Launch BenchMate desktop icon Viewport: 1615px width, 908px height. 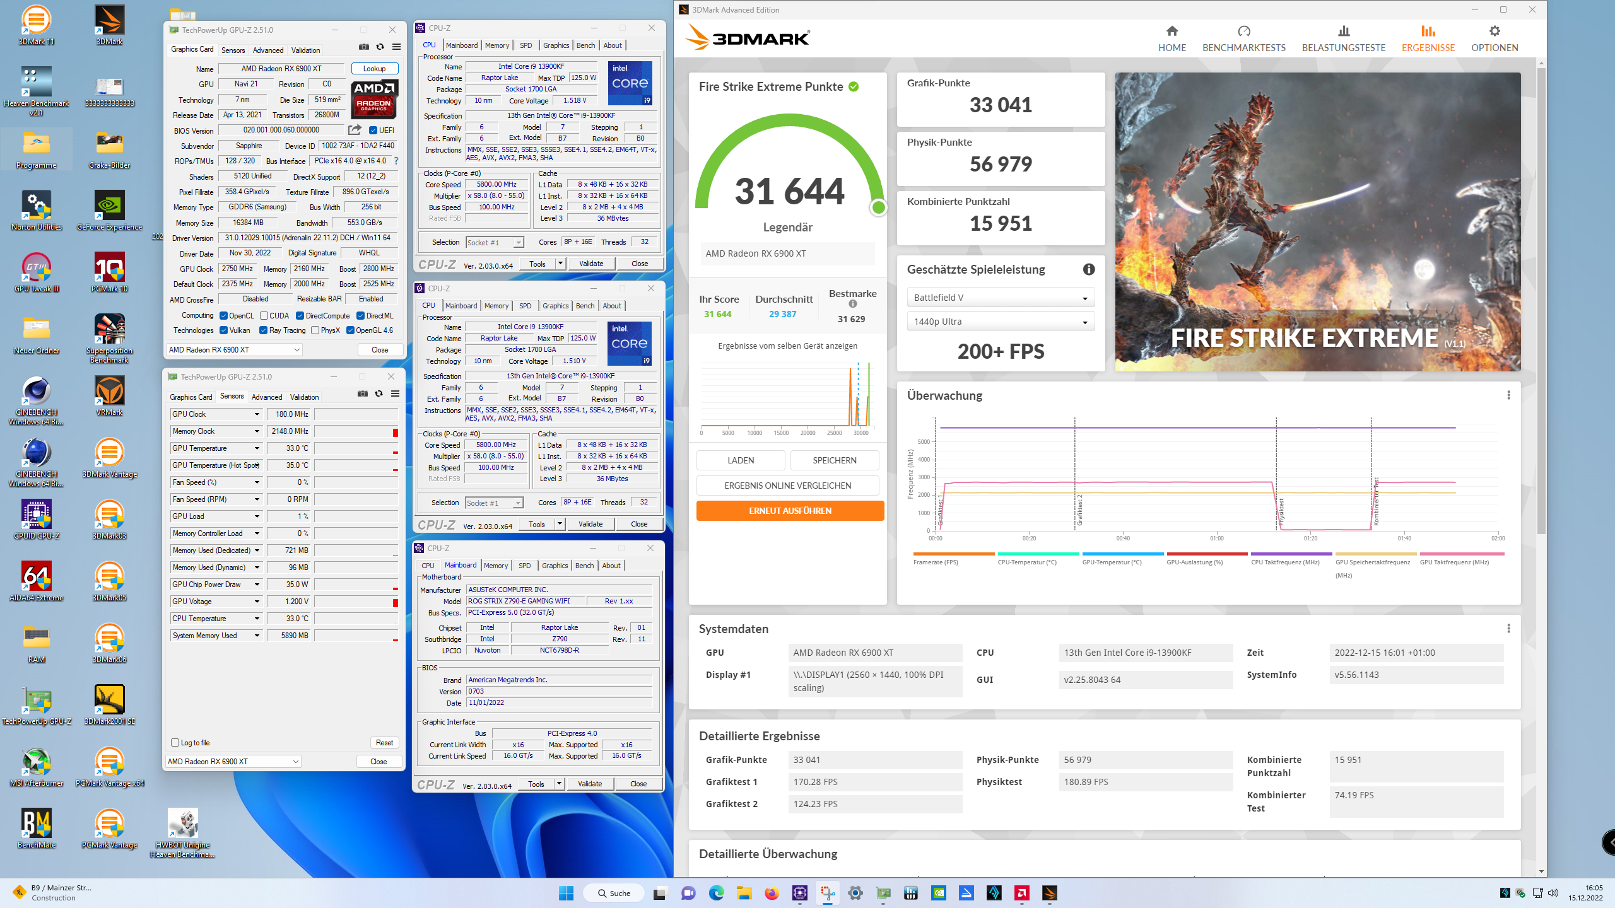36,829
